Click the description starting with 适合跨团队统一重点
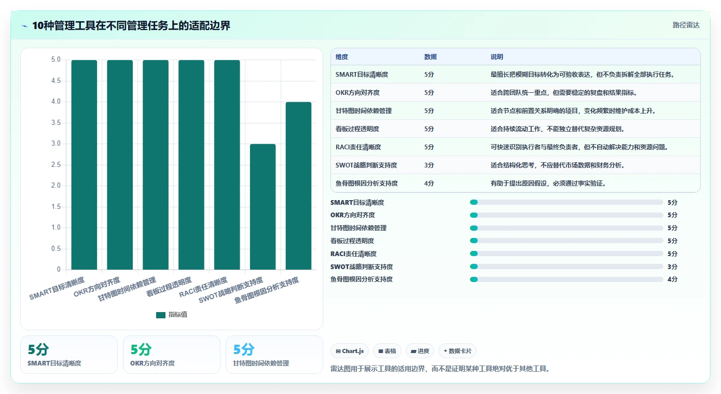 [x=564, y=93]
